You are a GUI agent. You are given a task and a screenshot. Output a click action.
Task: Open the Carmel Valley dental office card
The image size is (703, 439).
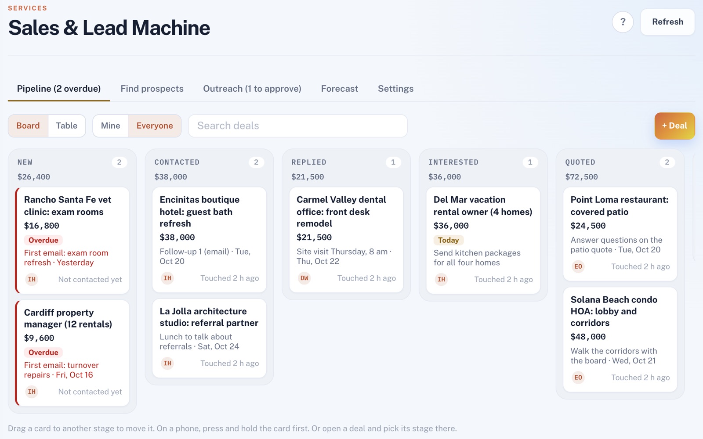pyautogui.click(x=346, y=240)
